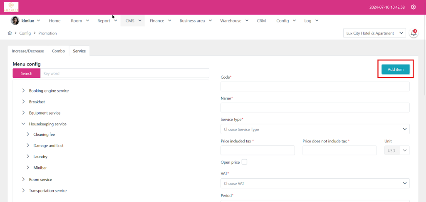Click the kimlux user avatar
Viewport: 426px width, 202px height.
(x=15, y=20)
